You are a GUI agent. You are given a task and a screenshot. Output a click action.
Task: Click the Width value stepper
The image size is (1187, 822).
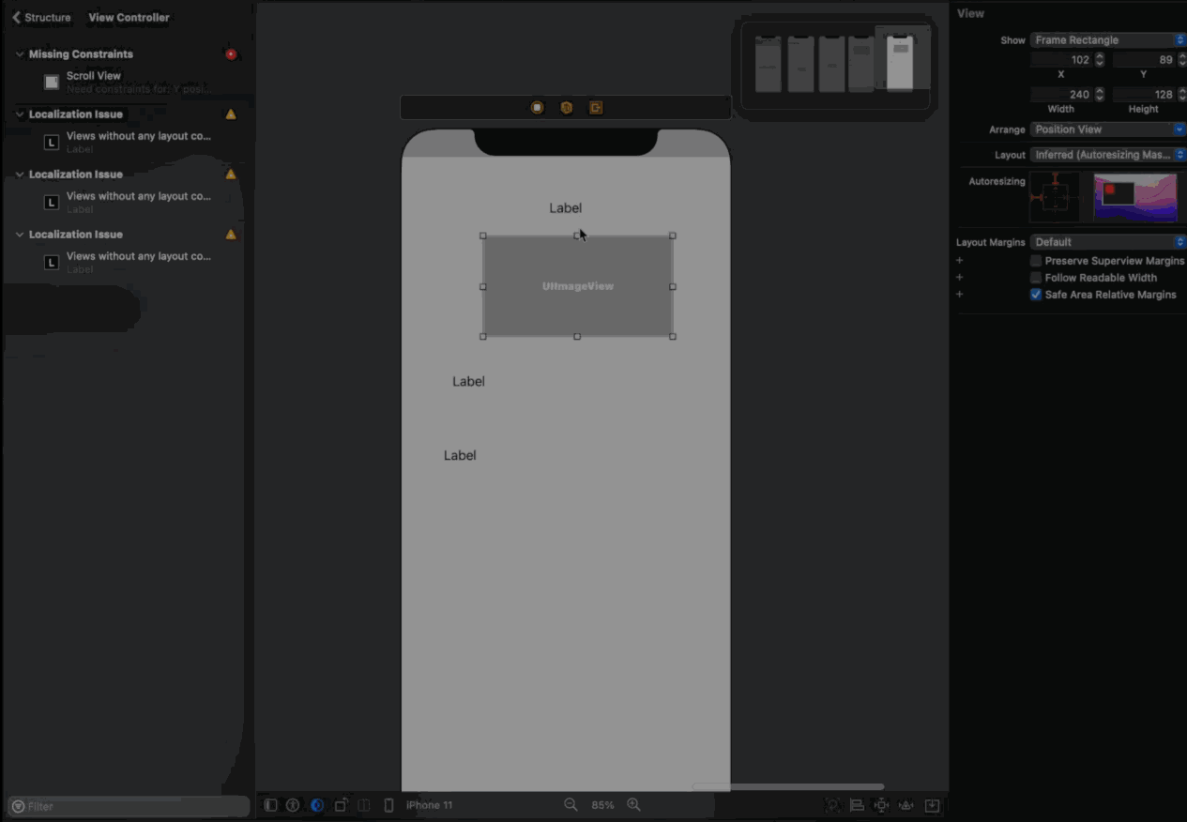click(x=1100, y=95)
